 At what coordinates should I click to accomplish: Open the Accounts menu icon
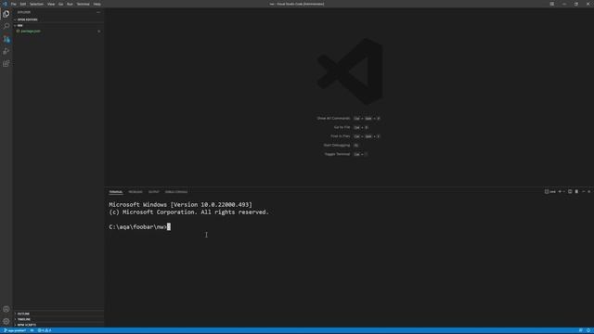click(6, 309)
